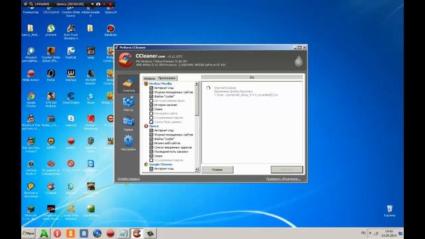This screenshot has width=425, height=239.
Task: Click the system clock in the tray
Action: [389, 233]
